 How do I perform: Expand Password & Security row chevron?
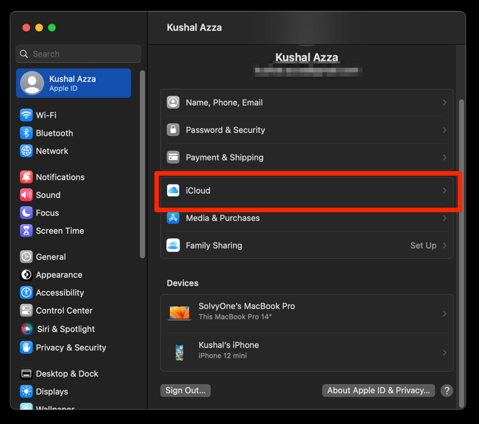(445, 130)
